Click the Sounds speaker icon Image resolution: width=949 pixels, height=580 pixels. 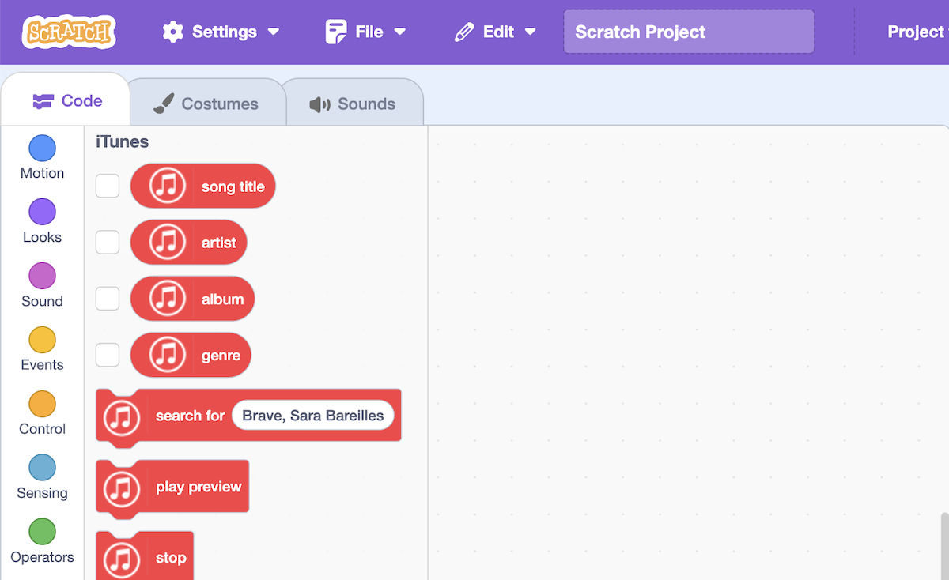[319, 104]
